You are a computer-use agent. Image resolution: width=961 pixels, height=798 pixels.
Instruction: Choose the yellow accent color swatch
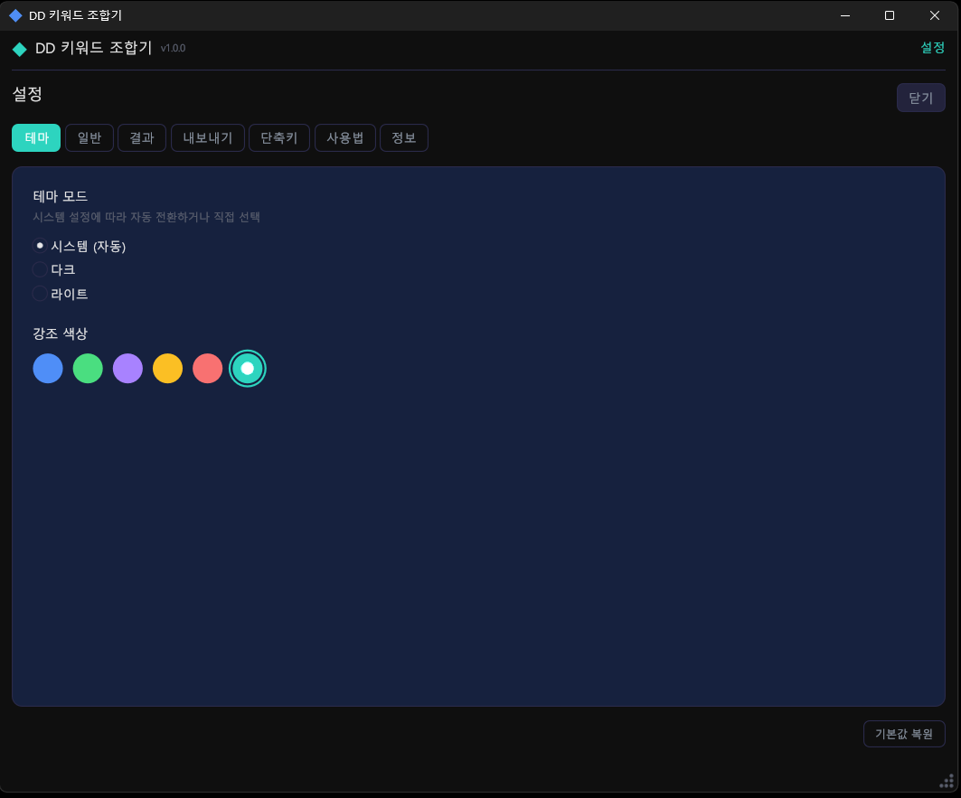pos(167,368)
